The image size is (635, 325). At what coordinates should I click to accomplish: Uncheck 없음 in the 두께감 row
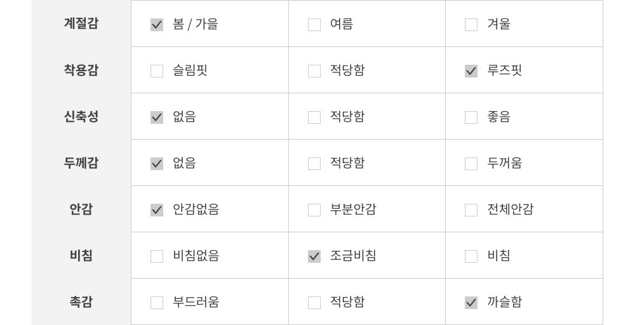coord(157,164)
